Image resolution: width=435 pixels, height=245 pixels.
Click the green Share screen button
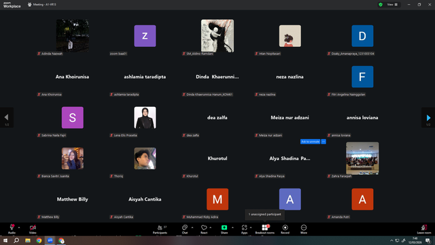(224, 229)
